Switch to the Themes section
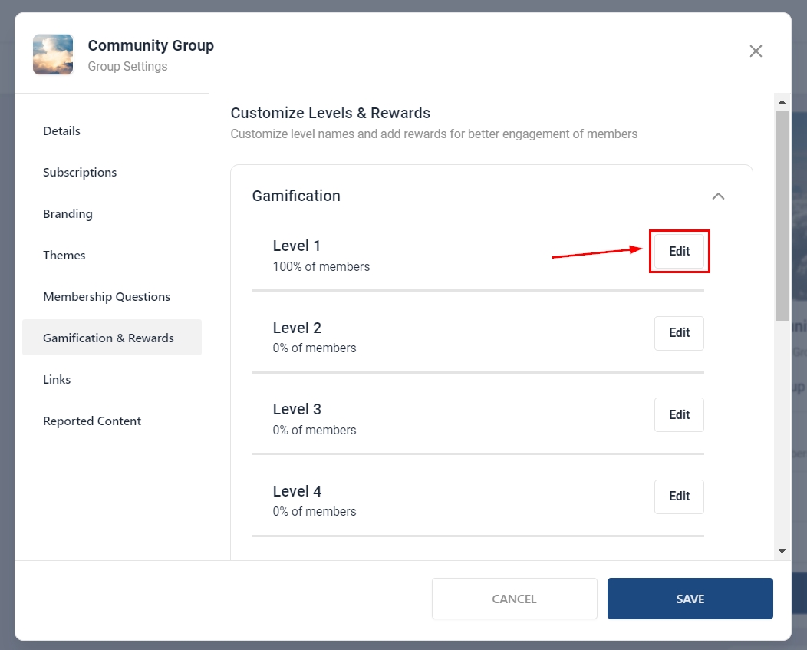The width and height of the screenshot is (807, 650). (x=64, y=256)
